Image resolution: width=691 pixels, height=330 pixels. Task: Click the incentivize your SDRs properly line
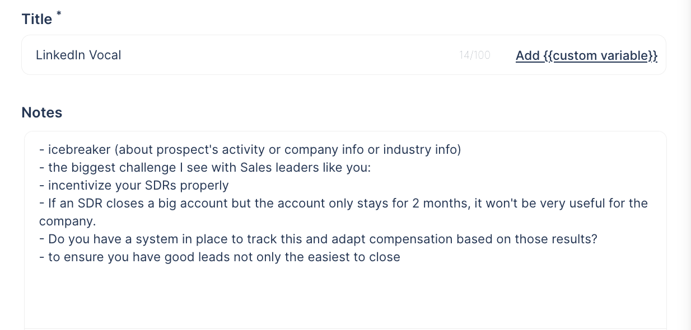click(134, 185)
